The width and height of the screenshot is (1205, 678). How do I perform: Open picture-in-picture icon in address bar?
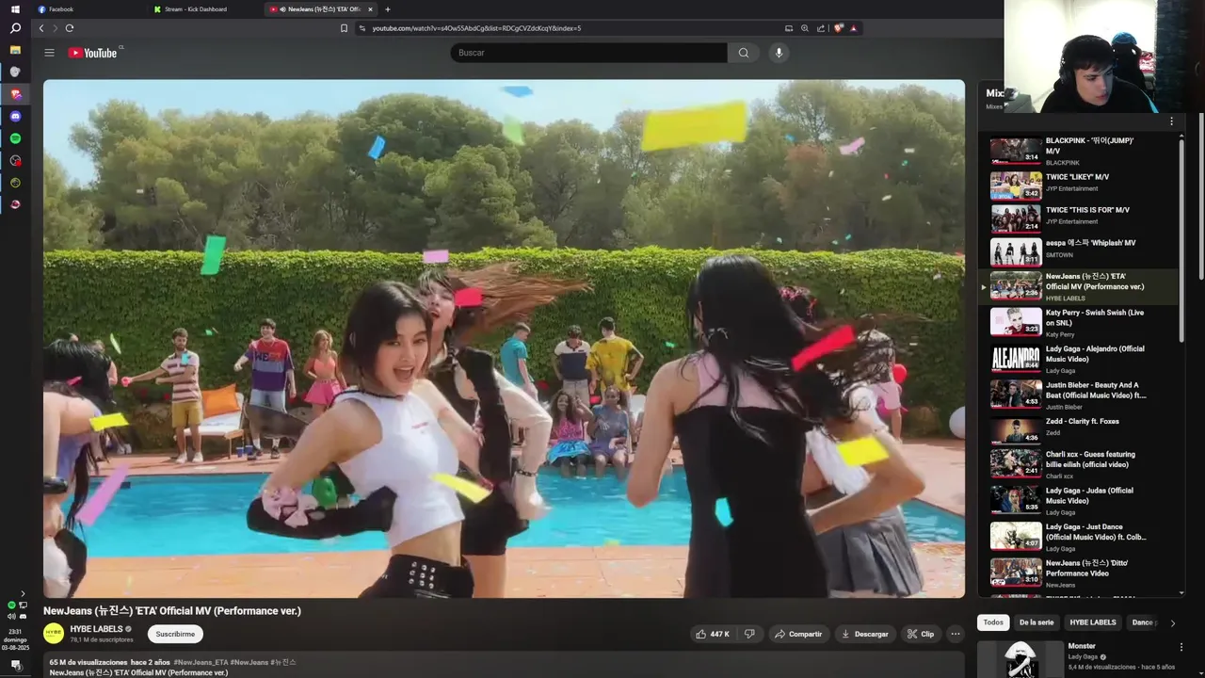pos(789,28)
